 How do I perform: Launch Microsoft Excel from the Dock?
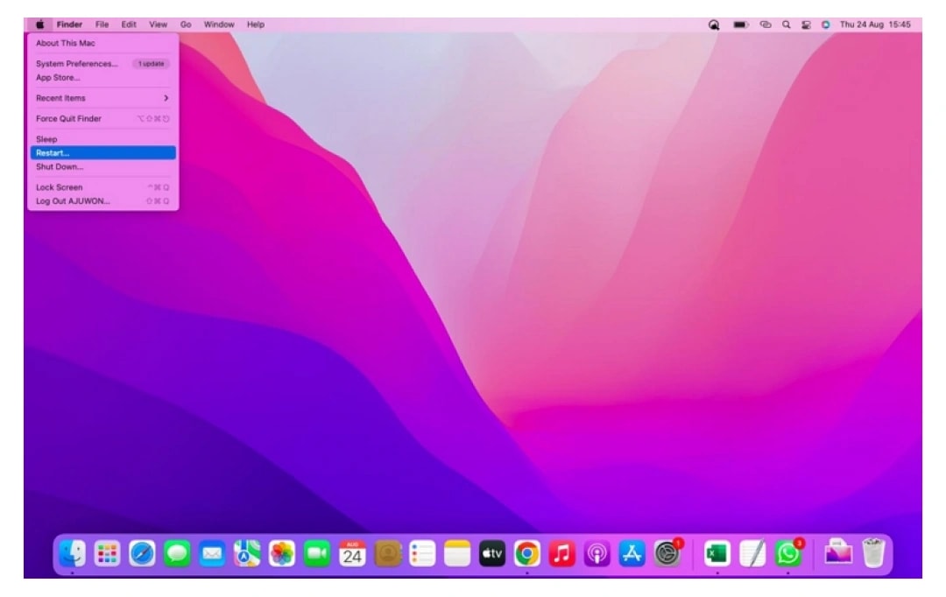pyautogui.click(x=717, y=553)
